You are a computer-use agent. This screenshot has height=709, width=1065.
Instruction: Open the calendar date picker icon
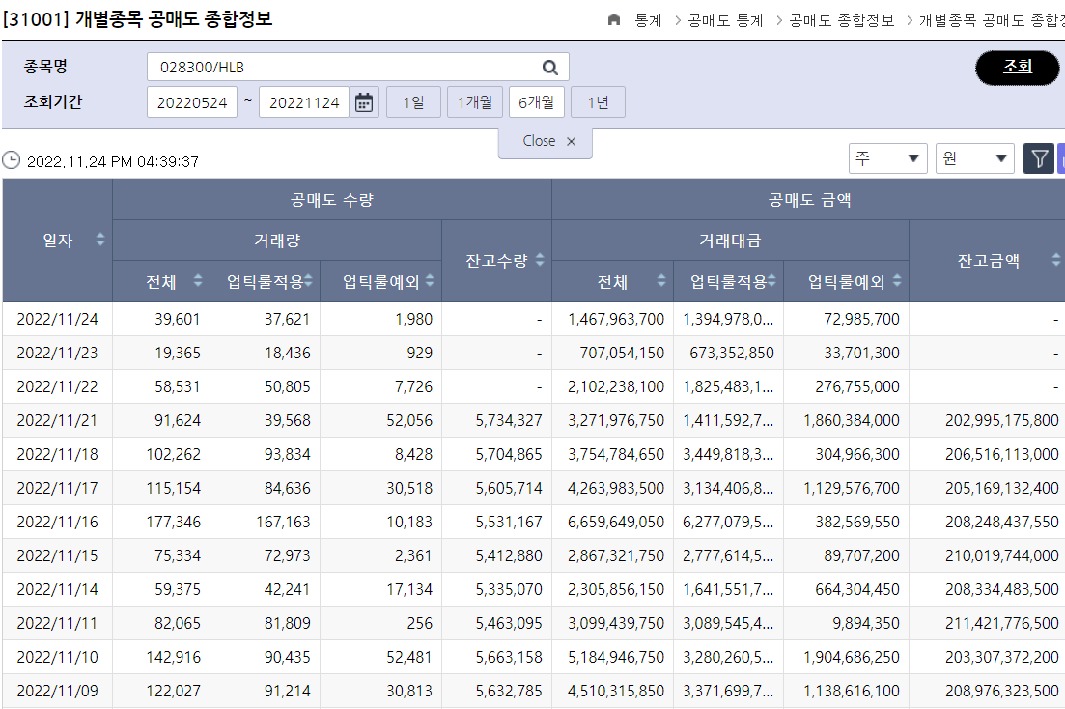[364, 102]
